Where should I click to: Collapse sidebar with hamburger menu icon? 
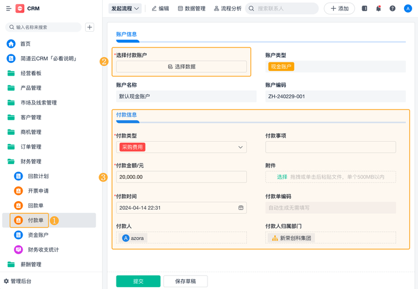tap(9, 9)
